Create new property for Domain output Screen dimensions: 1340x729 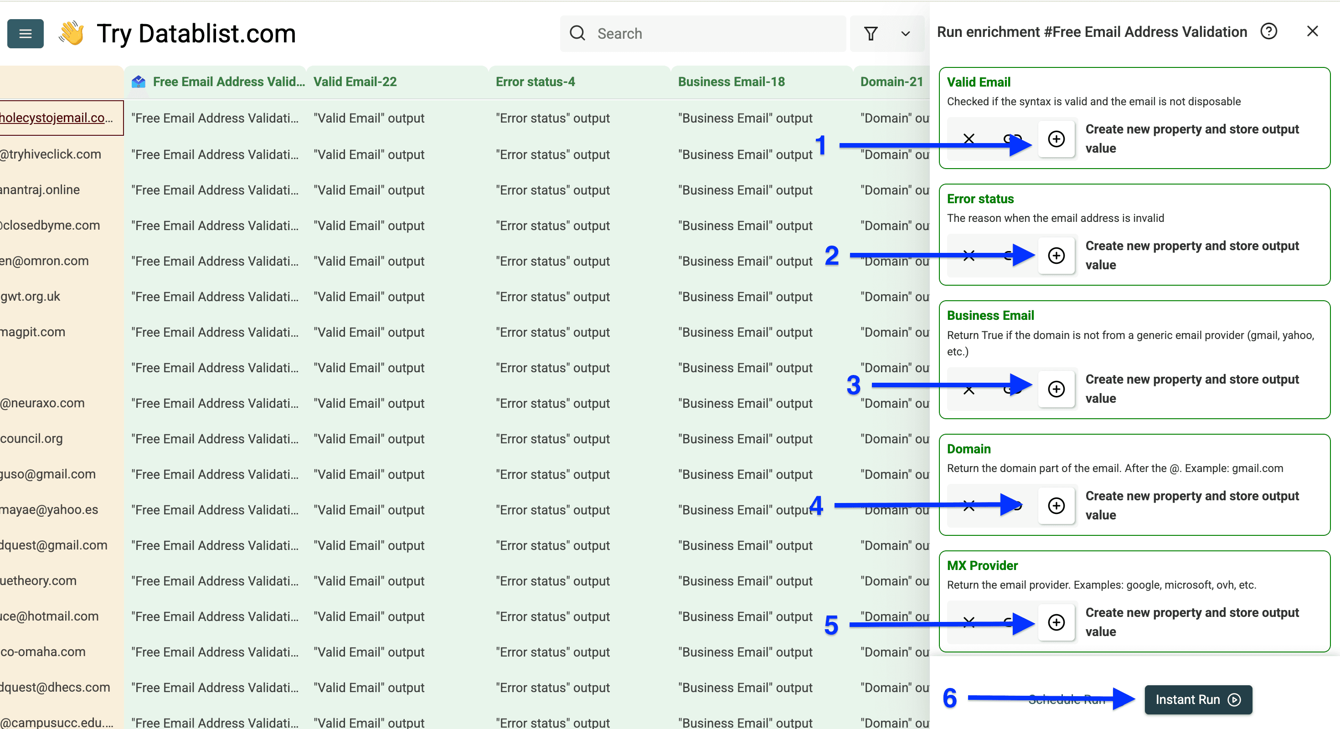point(1056,505)
